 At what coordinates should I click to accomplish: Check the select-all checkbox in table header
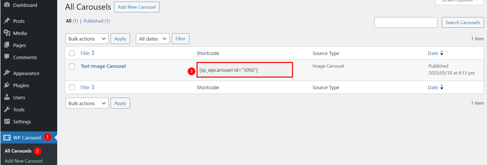click(72, 53)
